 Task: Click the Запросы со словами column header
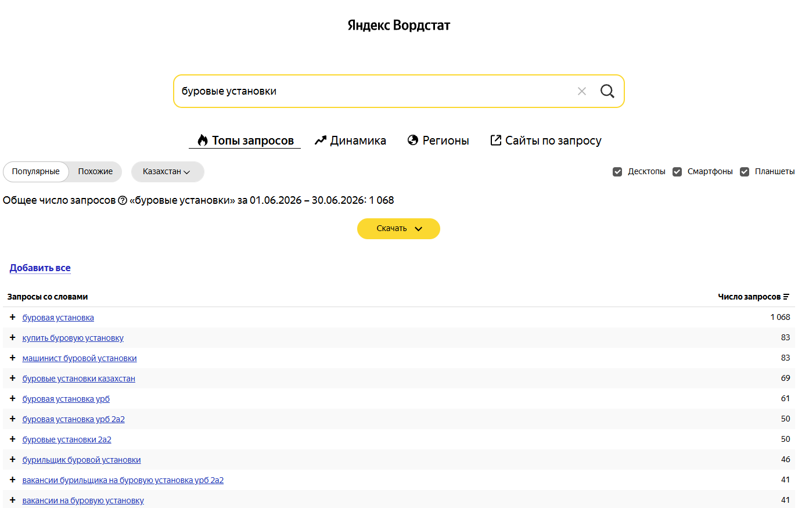tap(48, 297)
